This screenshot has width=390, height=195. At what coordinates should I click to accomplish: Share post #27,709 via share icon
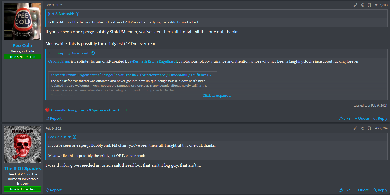[362, 128]
